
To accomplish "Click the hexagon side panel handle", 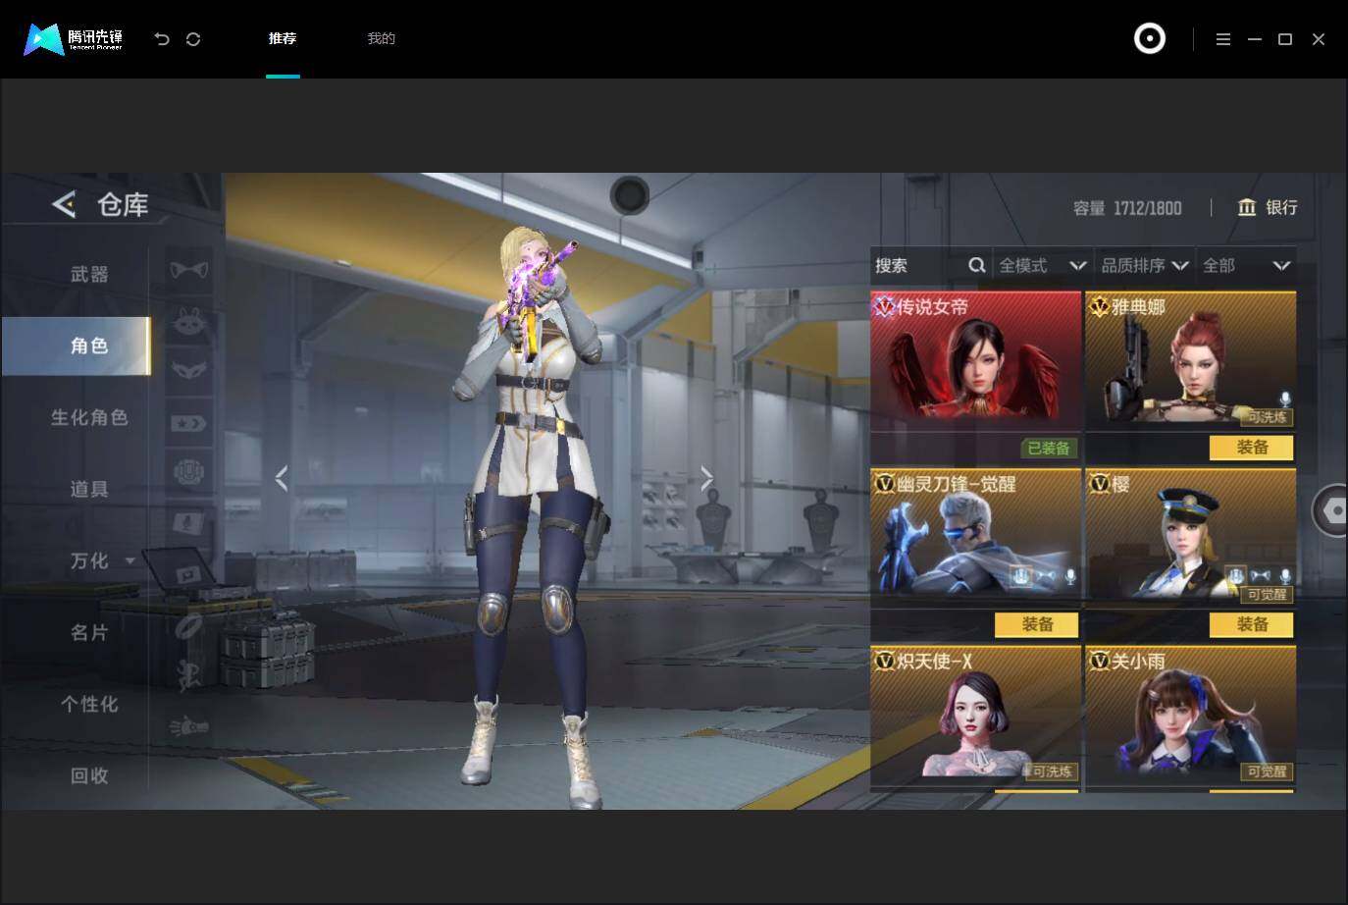I will pos(1332,510).
